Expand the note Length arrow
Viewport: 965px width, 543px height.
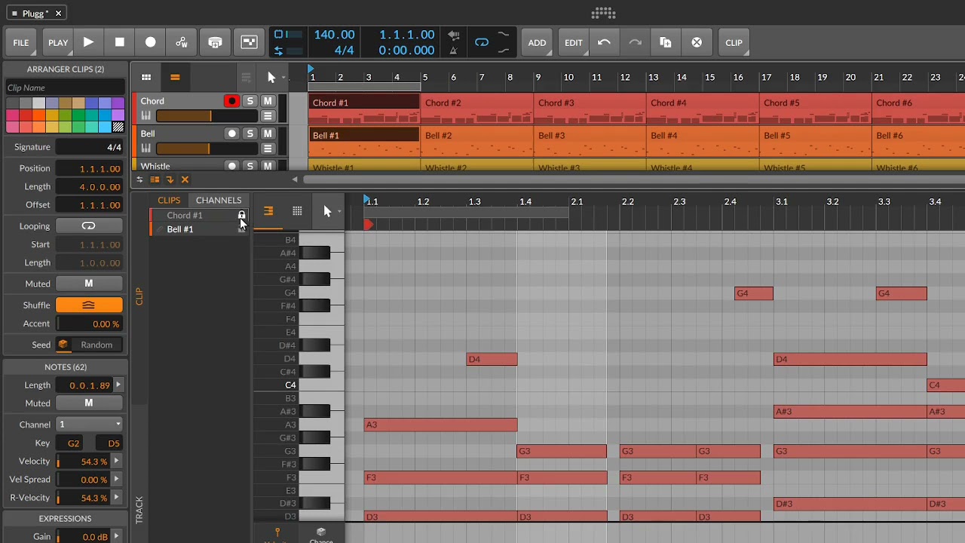click(118, 385)
